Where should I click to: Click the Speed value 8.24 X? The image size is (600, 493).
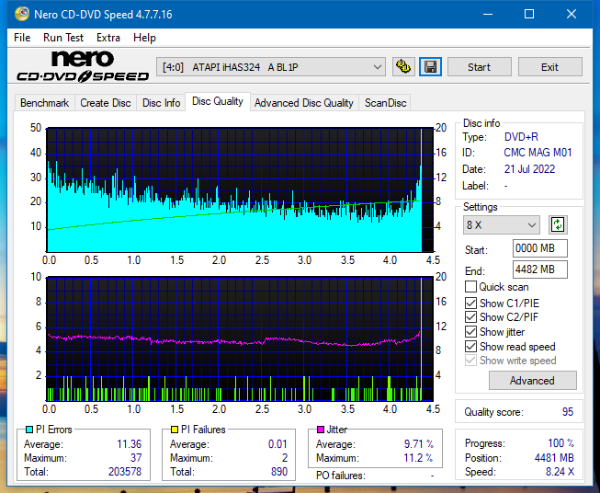point(560,472)
